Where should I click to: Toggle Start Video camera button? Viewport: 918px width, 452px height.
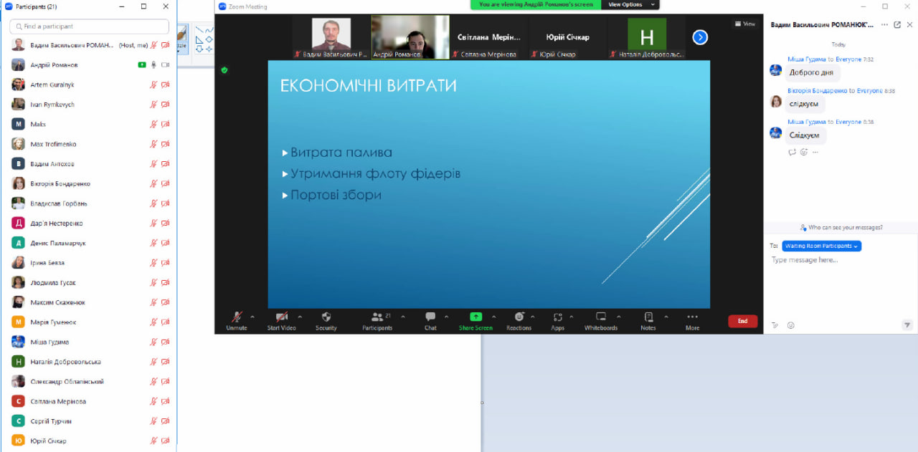click(x=282, y=317)
